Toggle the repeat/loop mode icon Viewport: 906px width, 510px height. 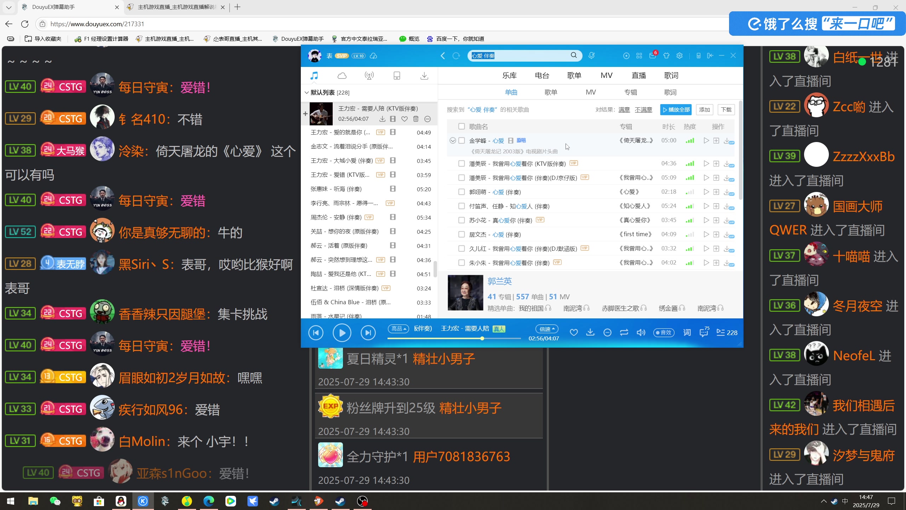click(x=624, y=333)
